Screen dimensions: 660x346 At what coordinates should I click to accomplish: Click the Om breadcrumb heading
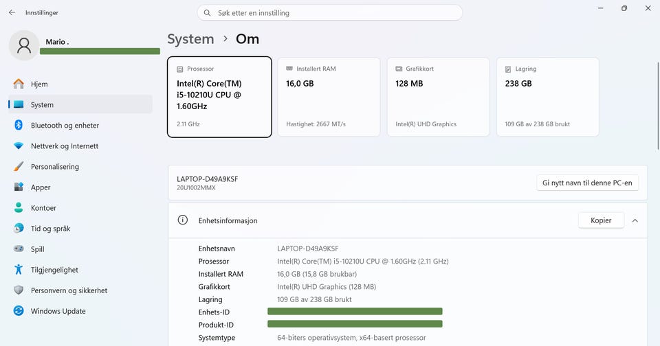click(247, 39)
